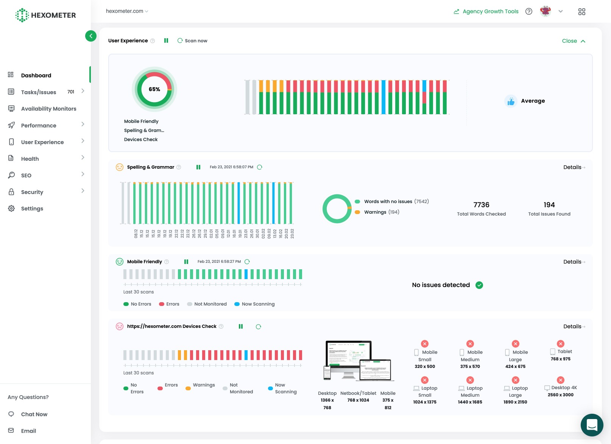Refresh the Spelling & Grammar scan
The height and width of the screenshot is (444, 611).
(x=260, y=167)
